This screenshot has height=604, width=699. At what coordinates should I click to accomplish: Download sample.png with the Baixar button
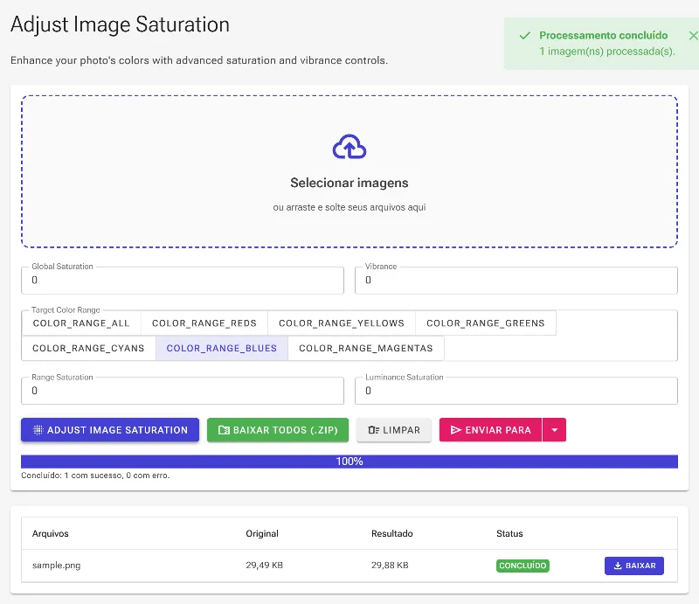[x=634, y=566]
